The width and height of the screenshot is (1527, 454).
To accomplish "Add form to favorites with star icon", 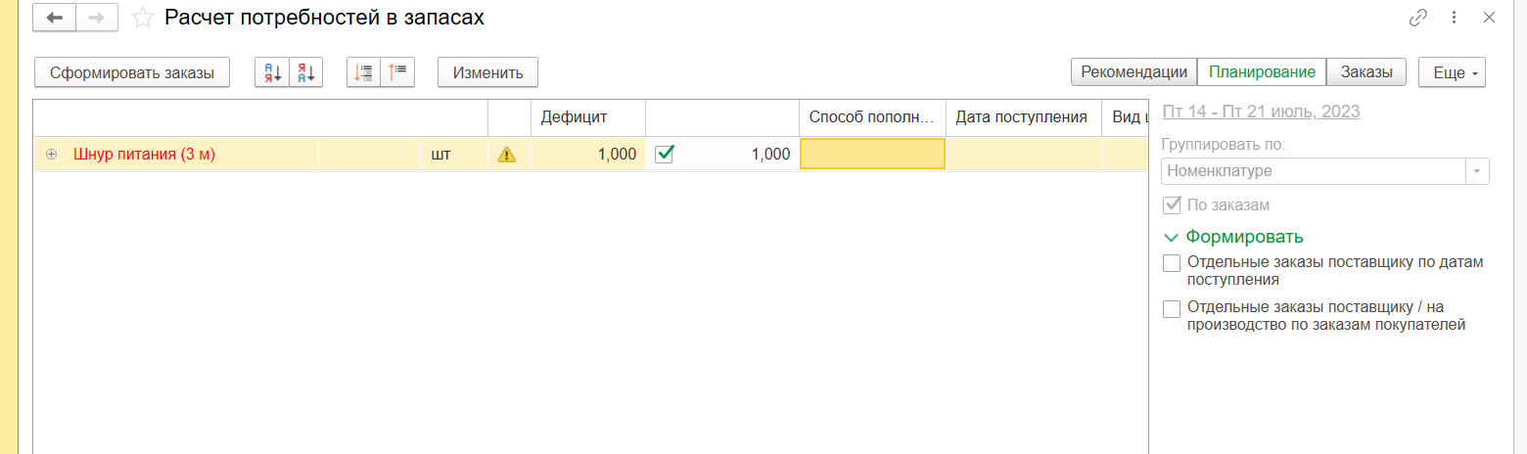I will (x=142, y=18).
